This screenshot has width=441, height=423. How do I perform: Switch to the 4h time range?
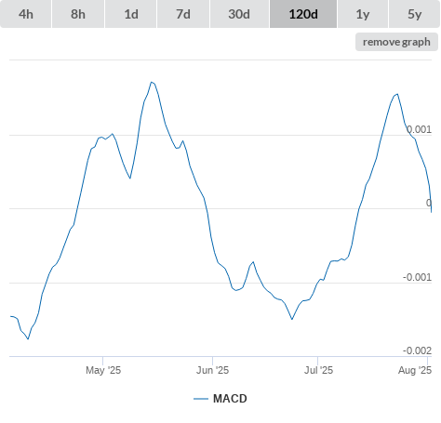tap(26, 14)
